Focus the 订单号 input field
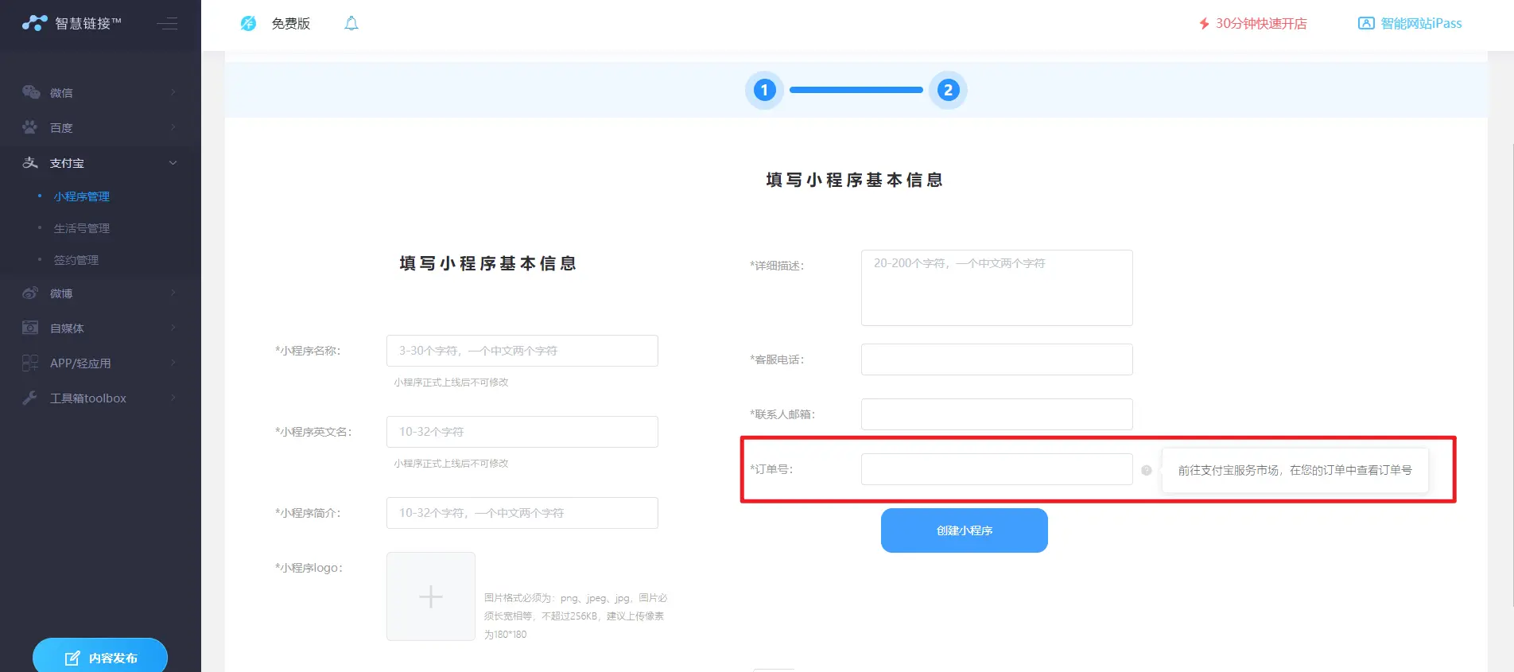The image size is (1514, 672). coord(996,469)
